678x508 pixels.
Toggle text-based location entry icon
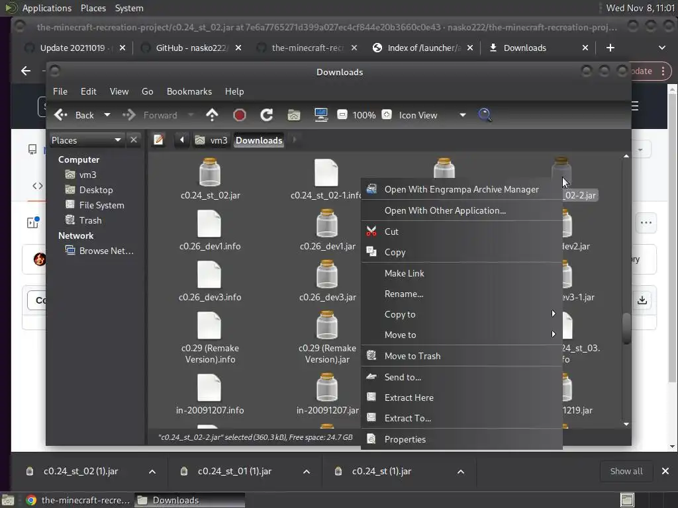159,140
